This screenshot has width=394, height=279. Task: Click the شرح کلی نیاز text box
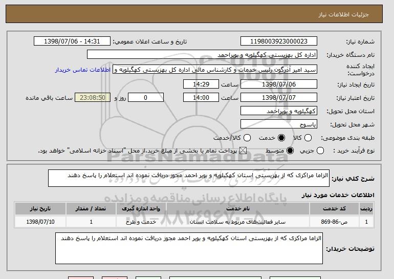tap(189, 178)
